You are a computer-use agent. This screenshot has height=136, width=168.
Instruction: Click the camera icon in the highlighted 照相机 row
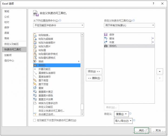[x=35, y=65]
